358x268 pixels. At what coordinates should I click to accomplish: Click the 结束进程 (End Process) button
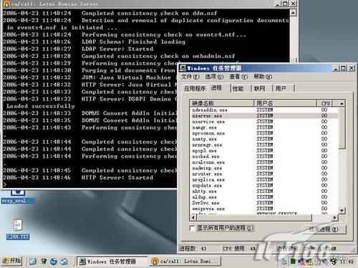tap(324, 229)
